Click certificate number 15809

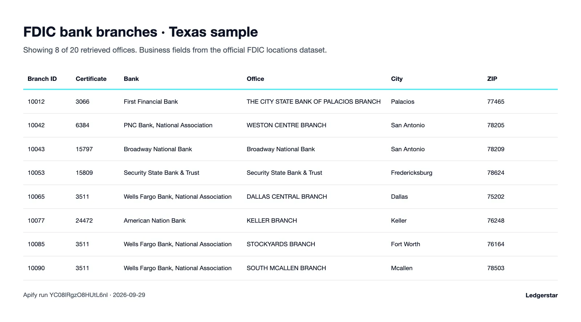[x=84, y=173]
